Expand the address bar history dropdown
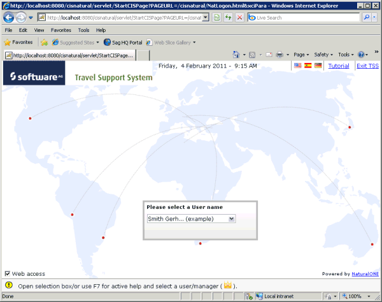The width and height of the screenshot is (382, 302). [206, 18]
